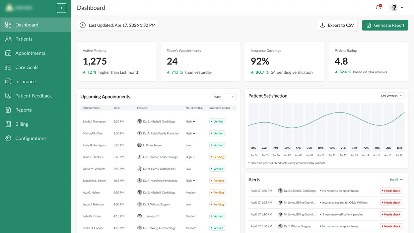
Task: Click the Care Goals checklist icon
Action: point(8,67)
